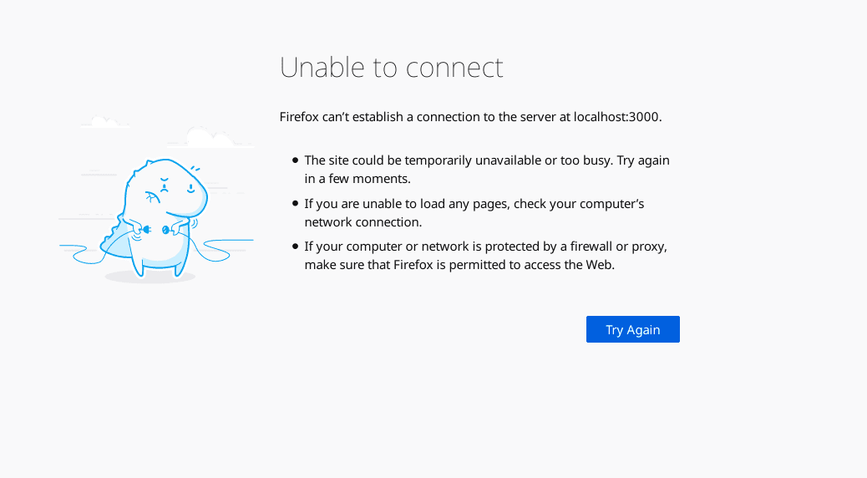Click the "protected by a firewall or proxy" text
The image size is (867, 478).
click(575, 247)
